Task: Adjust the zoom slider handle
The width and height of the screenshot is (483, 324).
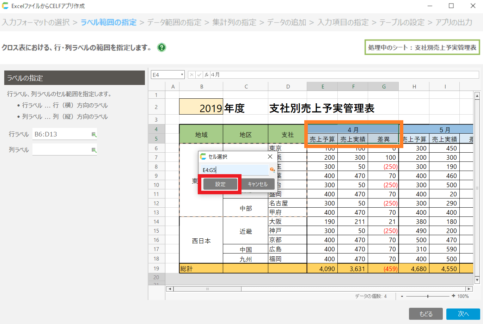Action: coord(428,296)
